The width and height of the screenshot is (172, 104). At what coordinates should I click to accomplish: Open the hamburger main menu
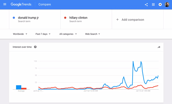click(x=5, y=4)
